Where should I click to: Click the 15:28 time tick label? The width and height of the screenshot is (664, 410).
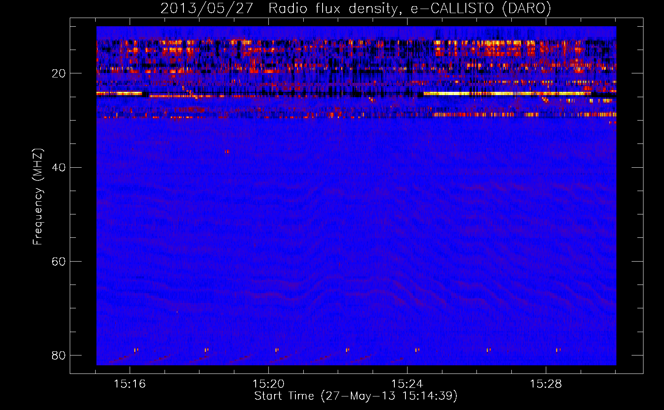click(546, 384)
